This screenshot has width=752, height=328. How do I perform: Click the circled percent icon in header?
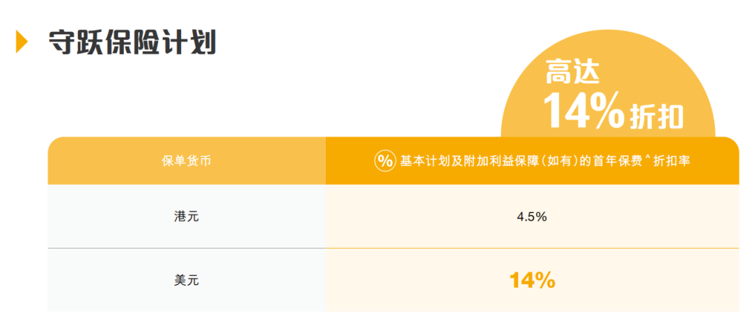tap(385, 161)
